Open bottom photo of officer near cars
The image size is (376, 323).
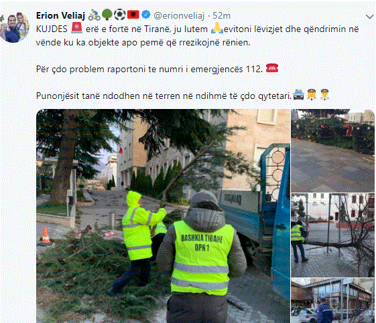point(333,300)
